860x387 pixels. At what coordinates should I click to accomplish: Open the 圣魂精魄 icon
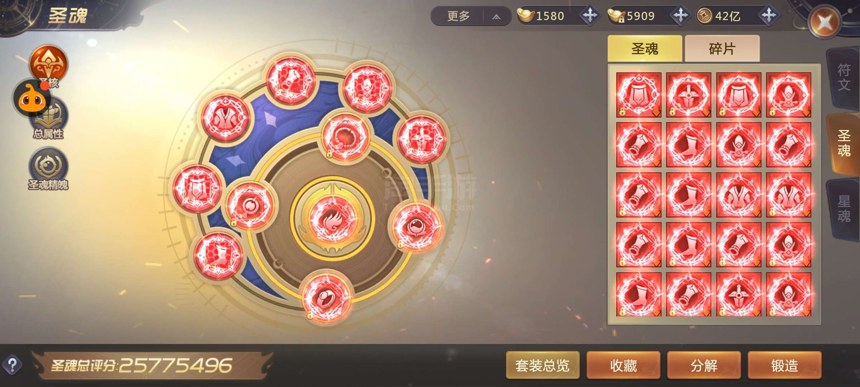48,168
